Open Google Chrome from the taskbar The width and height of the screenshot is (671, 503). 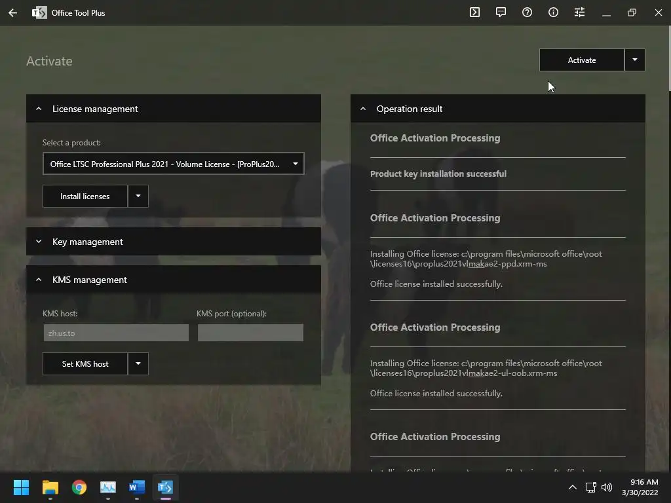[79, 487]
